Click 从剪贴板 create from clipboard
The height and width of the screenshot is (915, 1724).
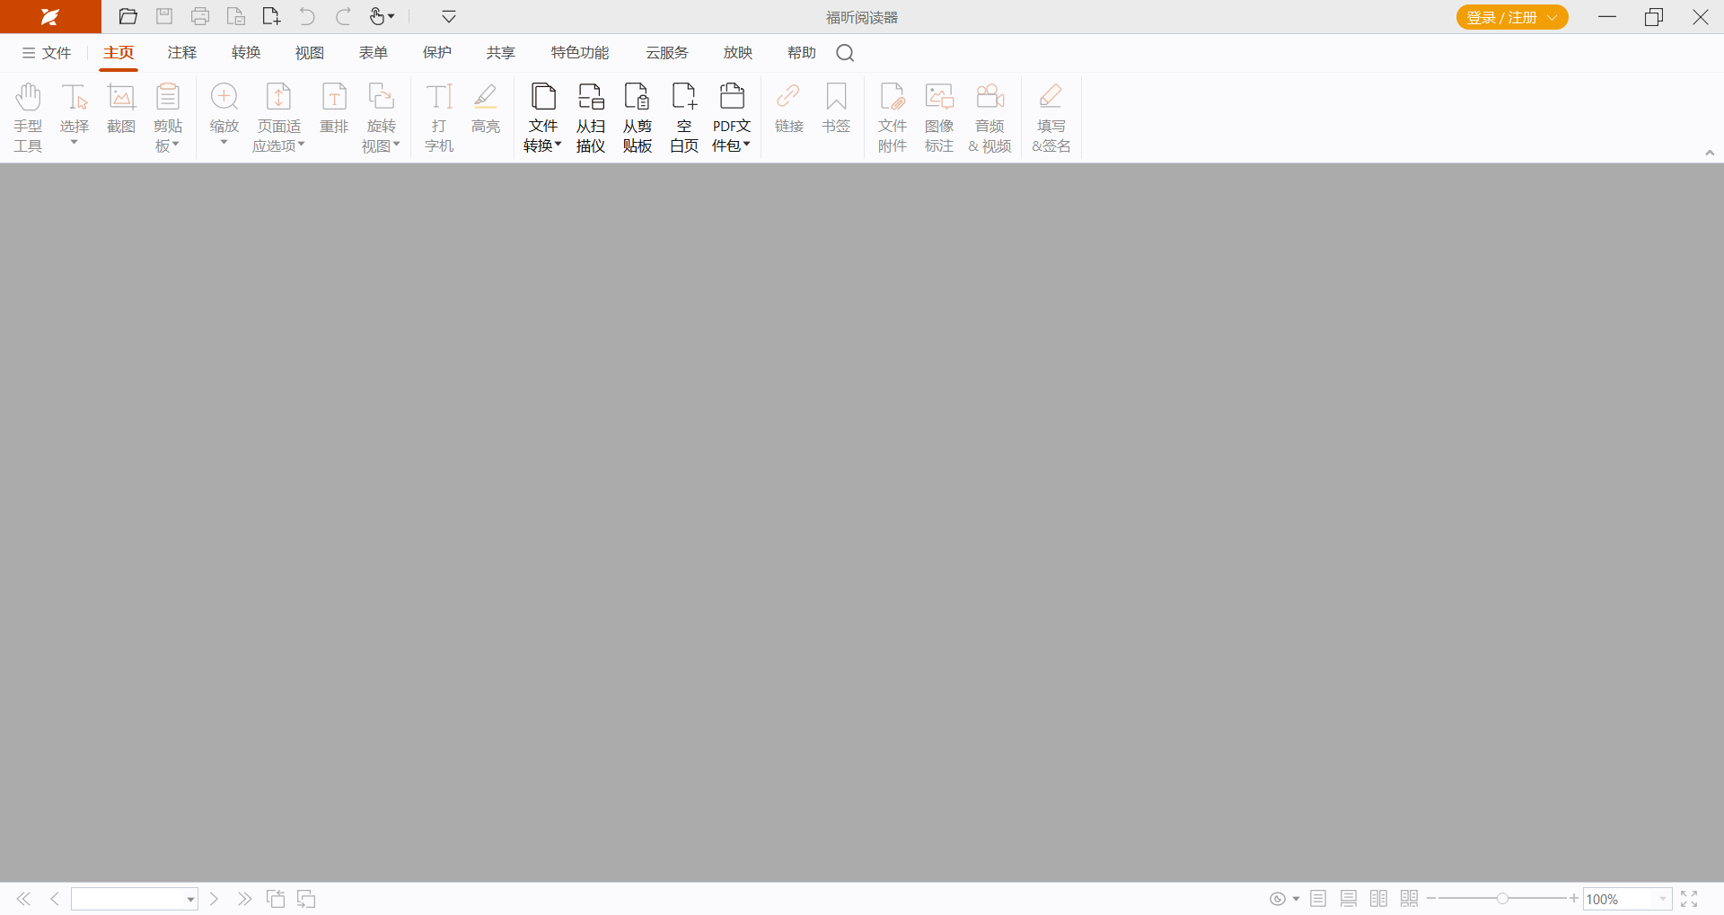coord(638,117)
